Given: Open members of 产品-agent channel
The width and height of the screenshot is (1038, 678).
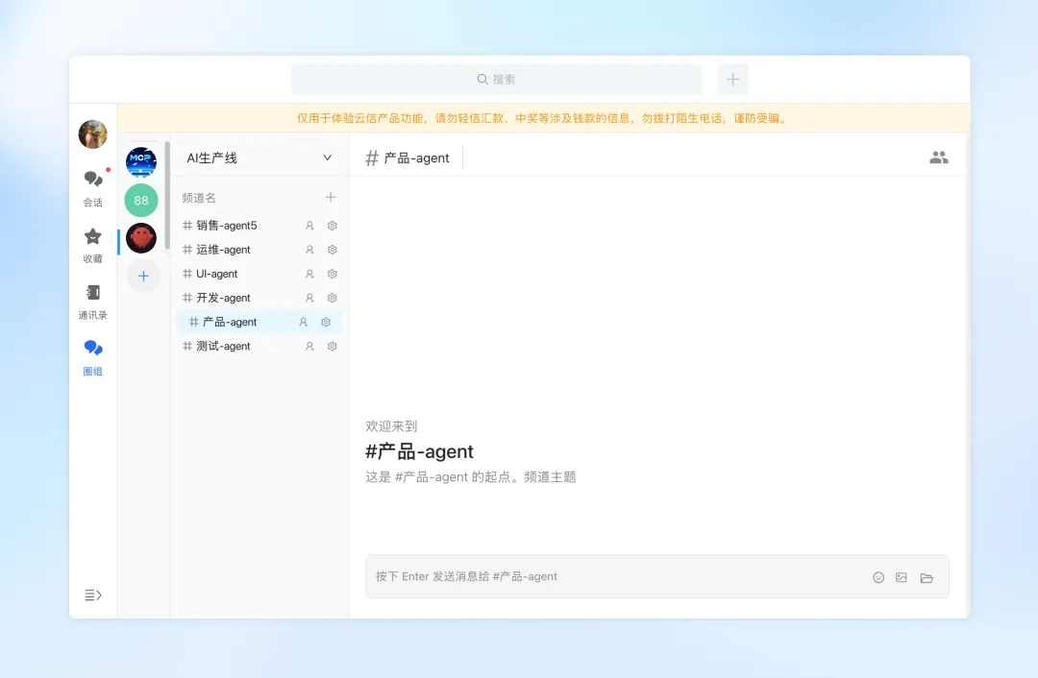Looking at the screenshot, I should [x=303, y=322].
